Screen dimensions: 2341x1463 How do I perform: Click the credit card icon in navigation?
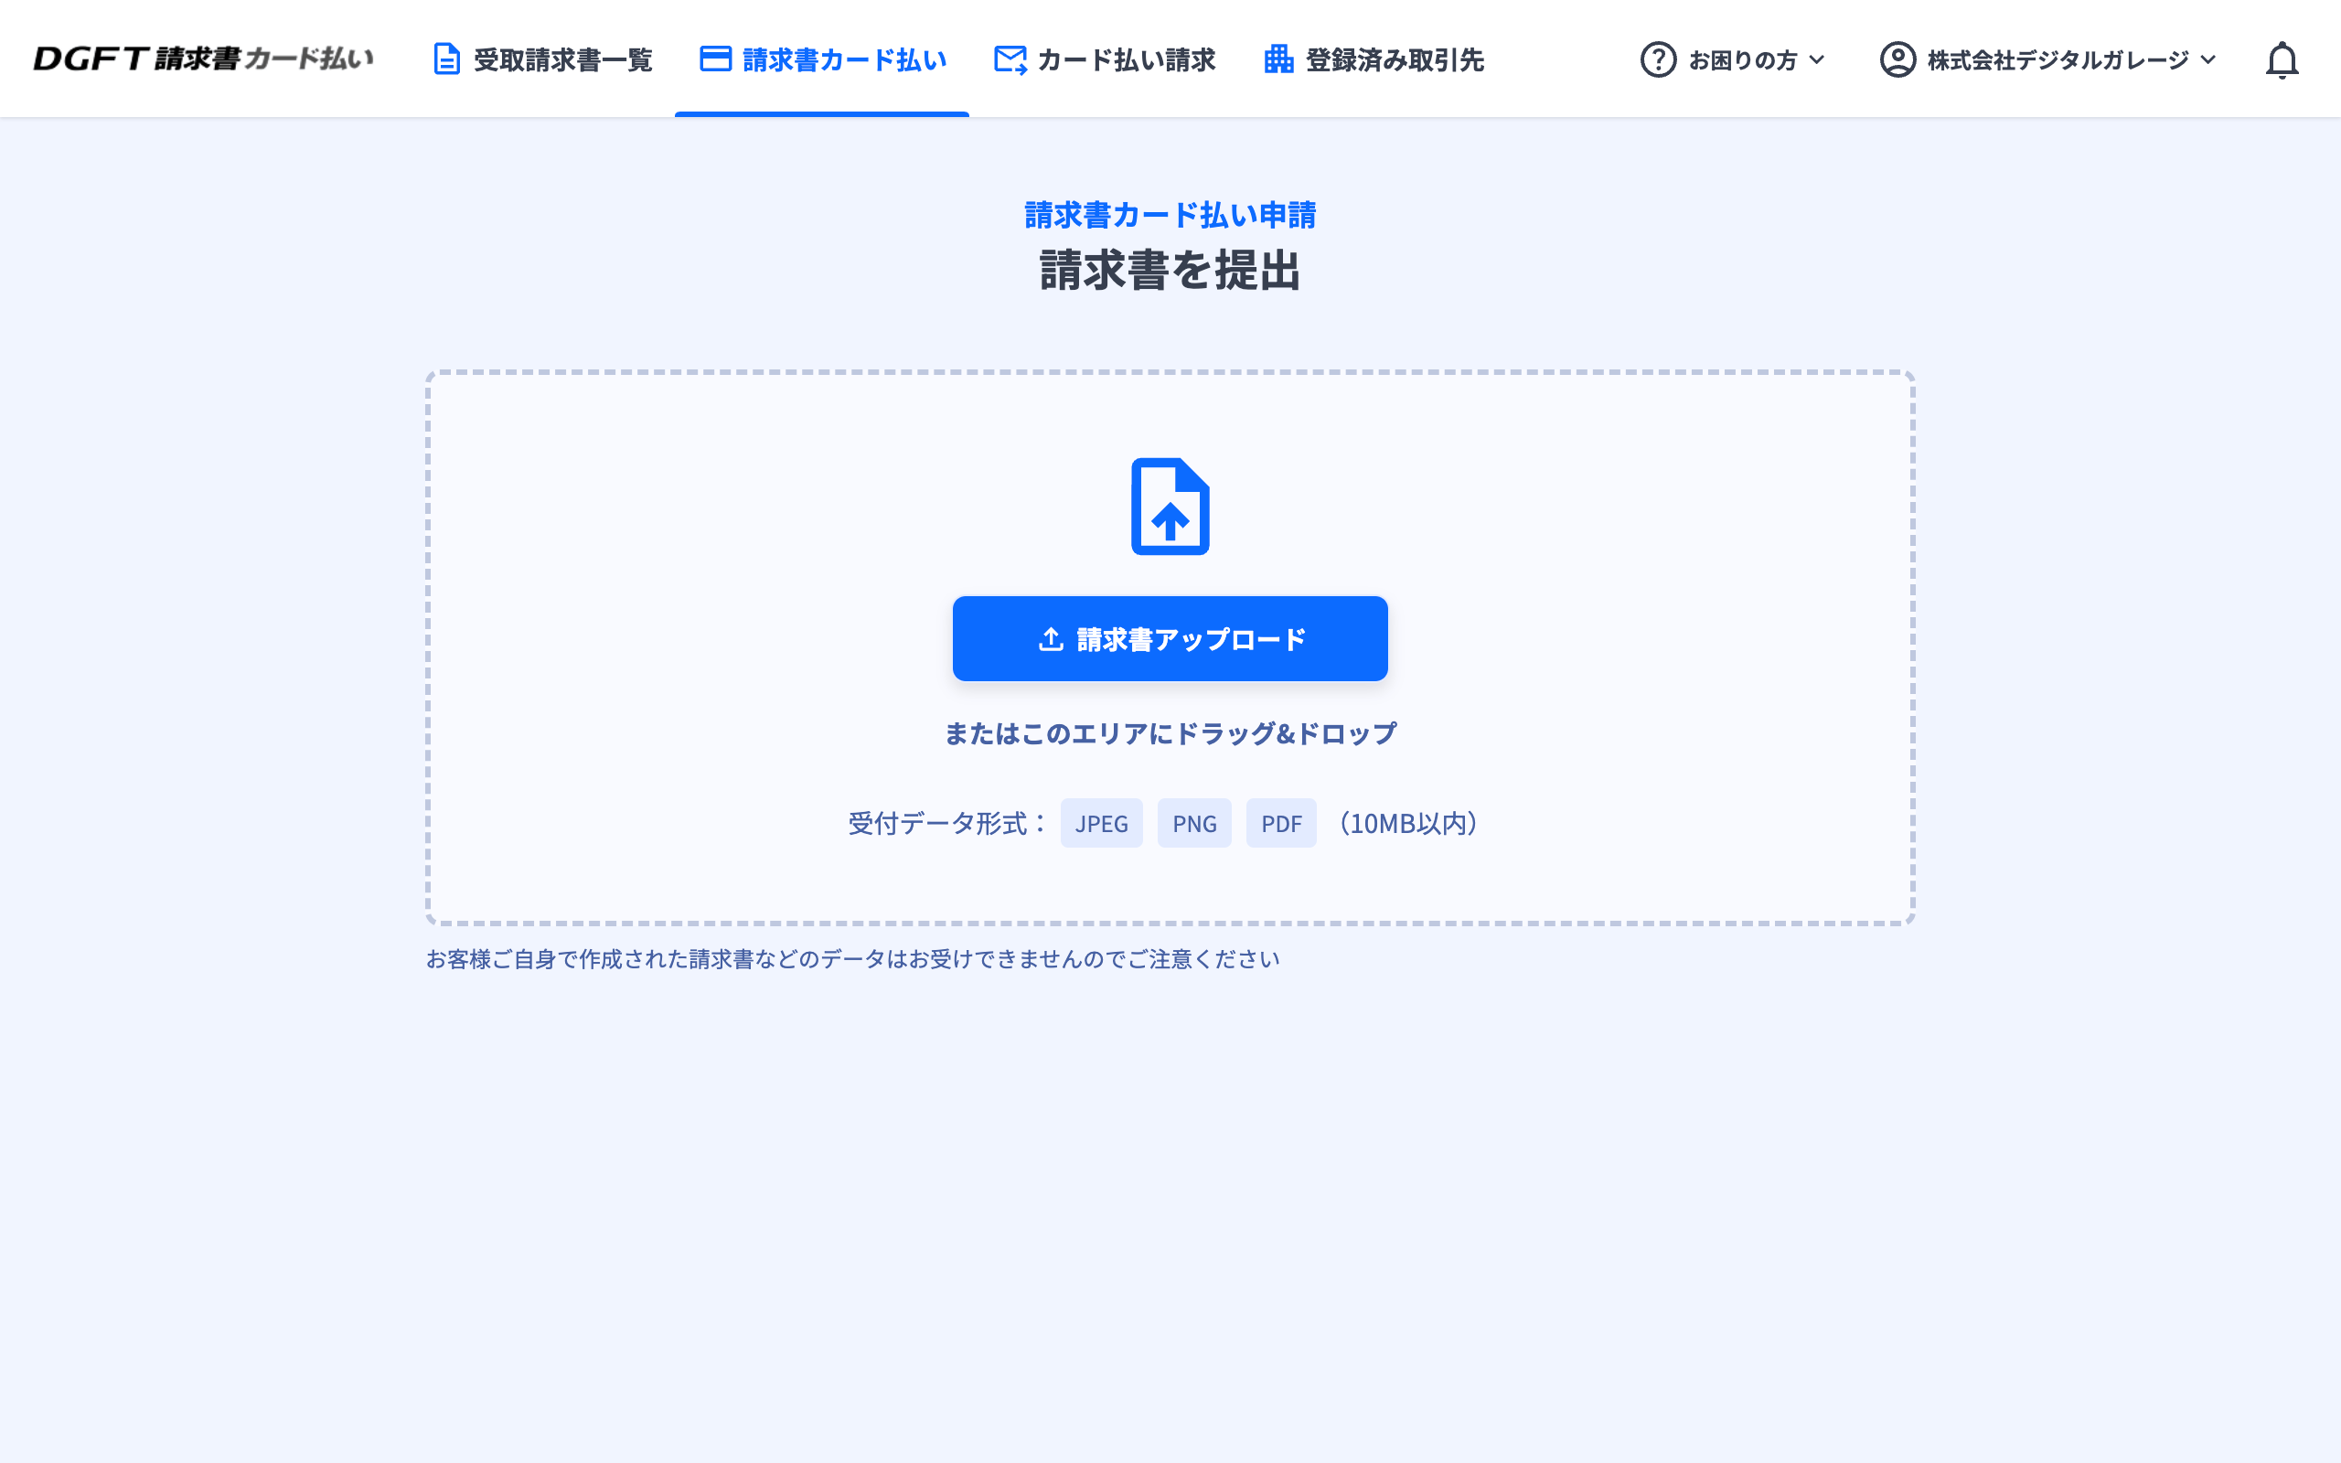click(716, 60)
